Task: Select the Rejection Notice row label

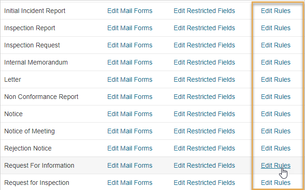Action: coord(28,148)
